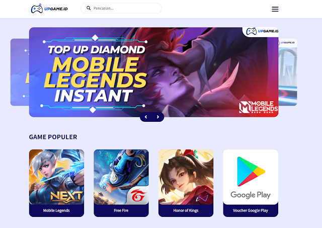Open Voucher Google Play label
The image size is (322, 228).
[251, 210]
